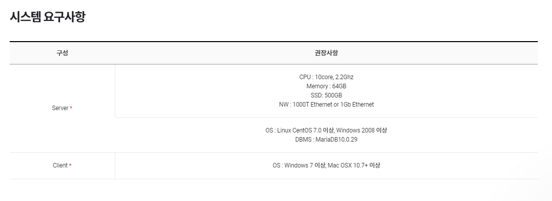Click the Client row label
The image size is (552, 201).
click(x=60, y=165)
